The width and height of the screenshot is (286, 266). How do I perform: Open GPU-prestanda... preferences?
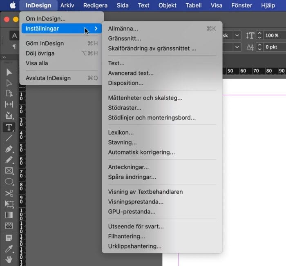[x=162, y=211]
